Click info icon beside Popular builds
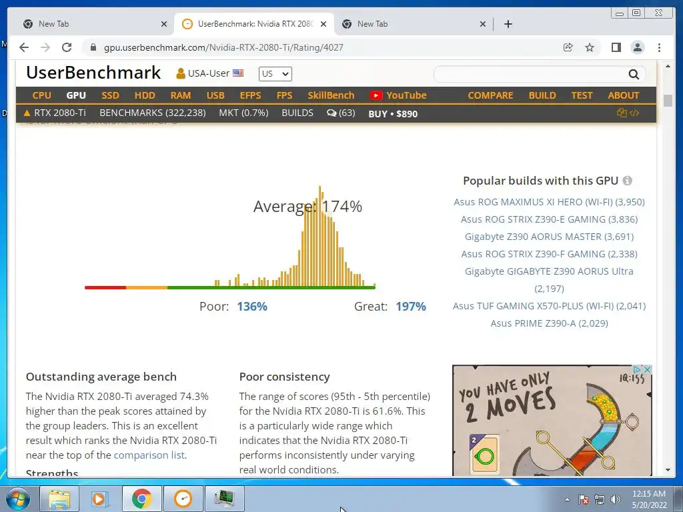 [627, 181]
